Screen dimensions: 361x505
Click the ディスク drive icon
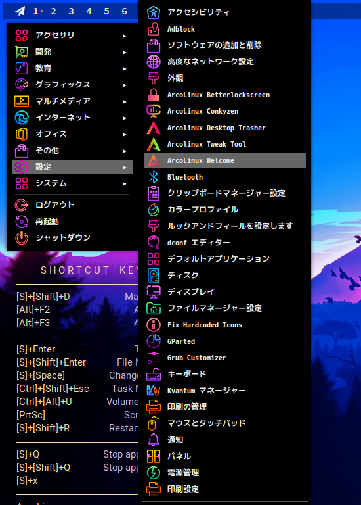point(154,276)
